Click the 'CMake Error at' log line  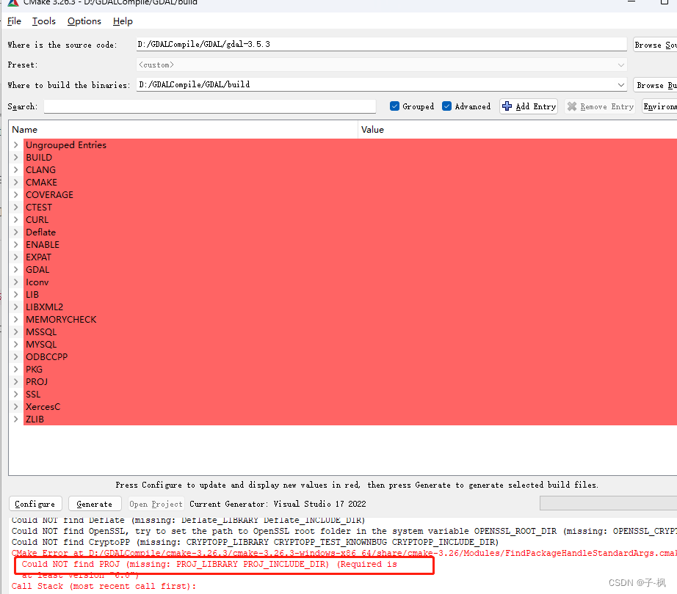pos(344,553)
